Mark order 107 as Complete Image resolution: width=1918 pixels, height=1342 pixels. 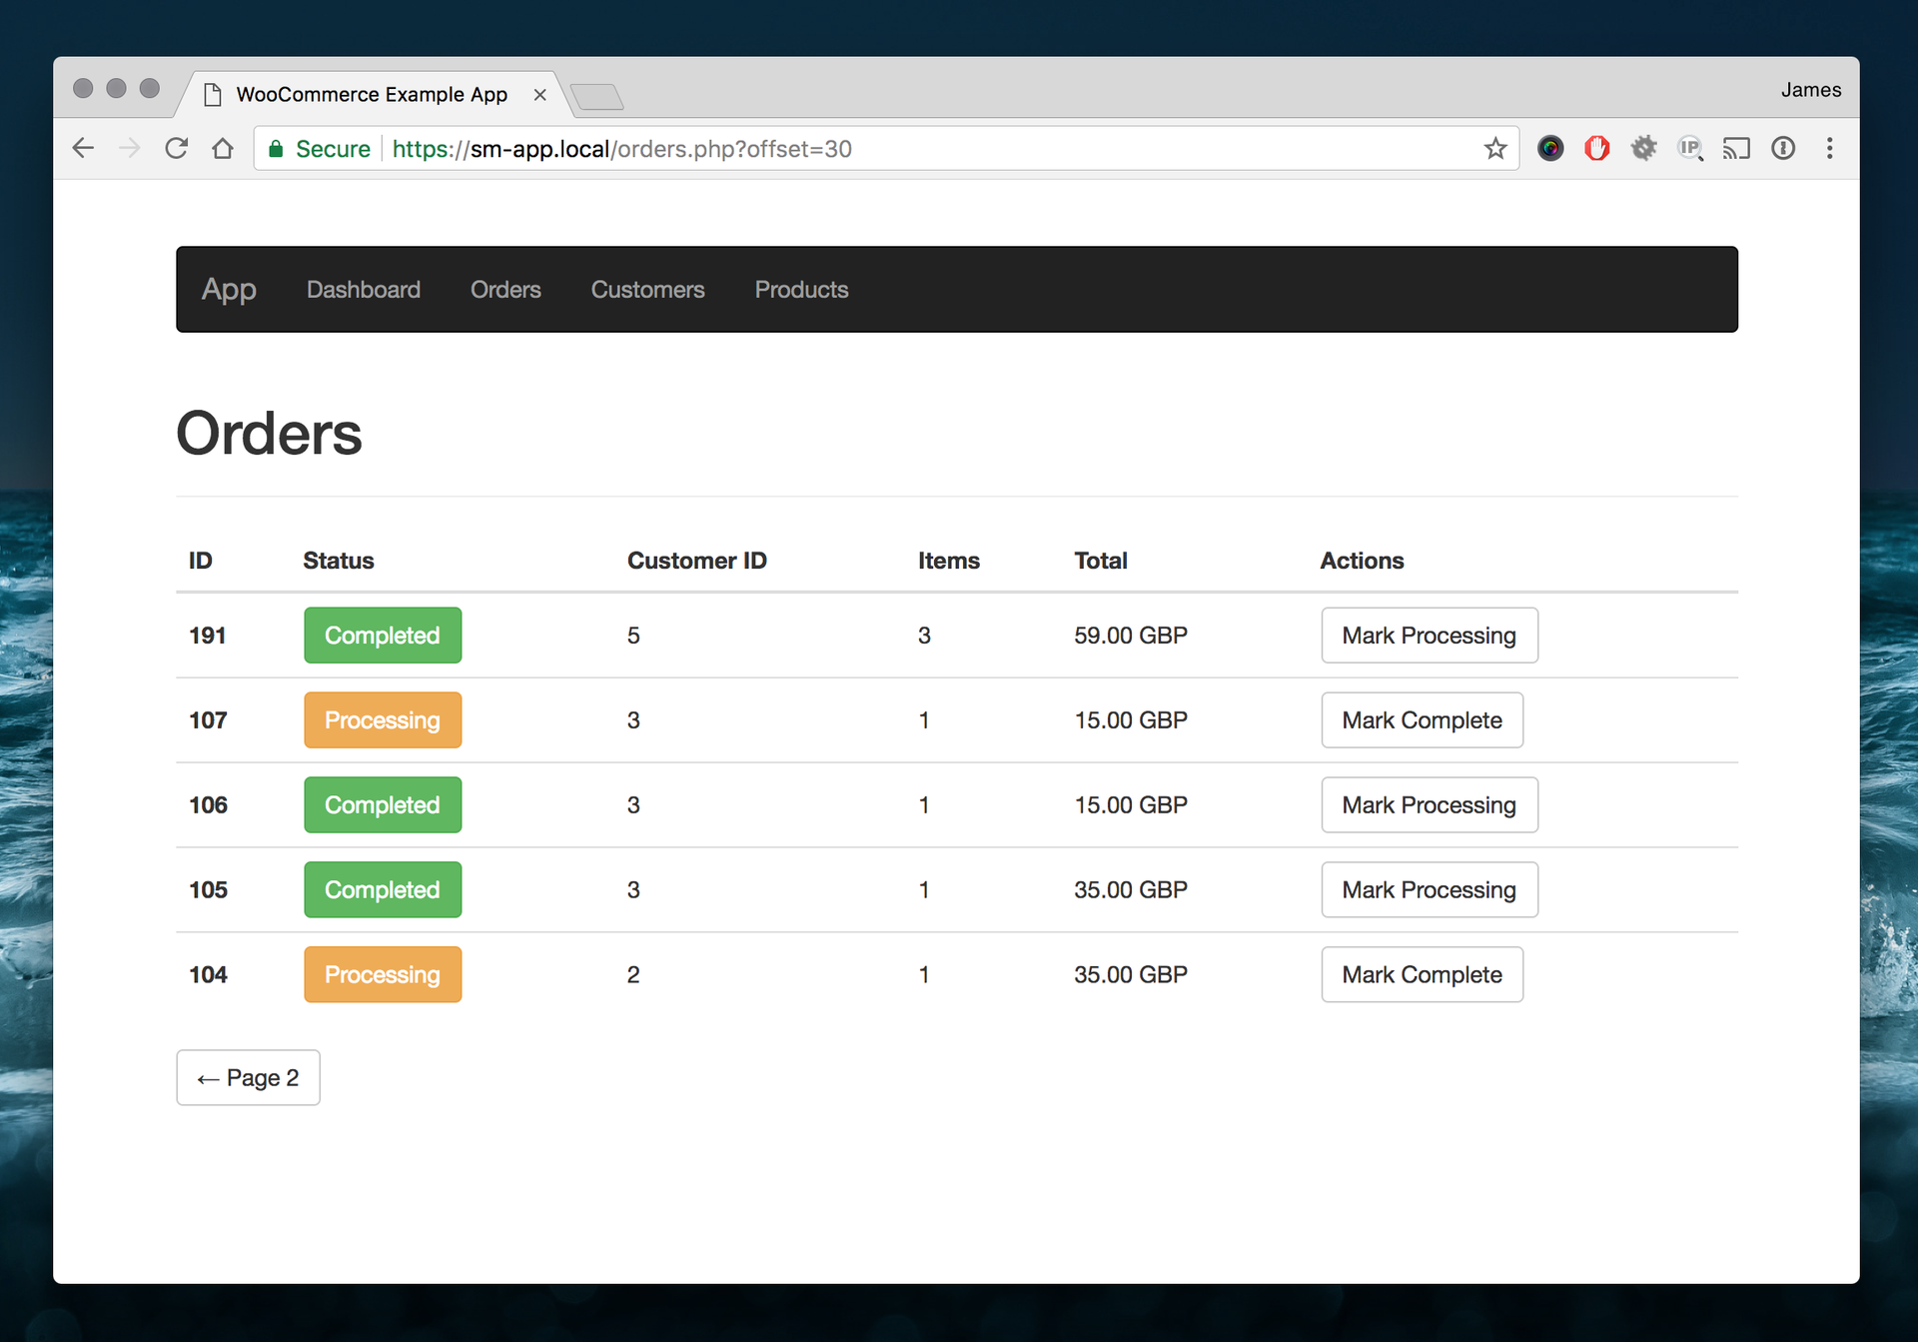click(x=1422, y=719)
